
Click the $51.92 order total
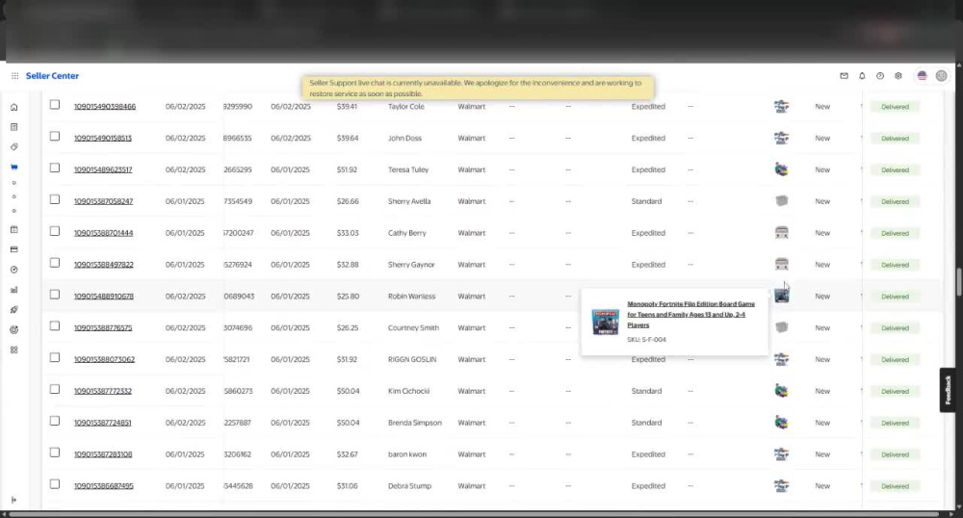pyautogui.click(x=347, y=169)
